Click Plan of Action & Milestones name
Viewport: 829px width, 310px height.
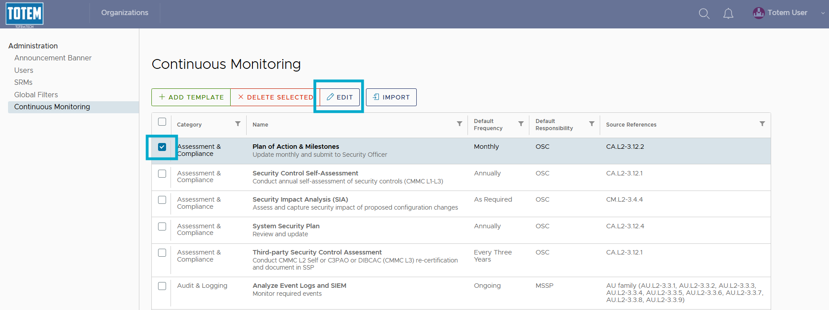(296, 147)
